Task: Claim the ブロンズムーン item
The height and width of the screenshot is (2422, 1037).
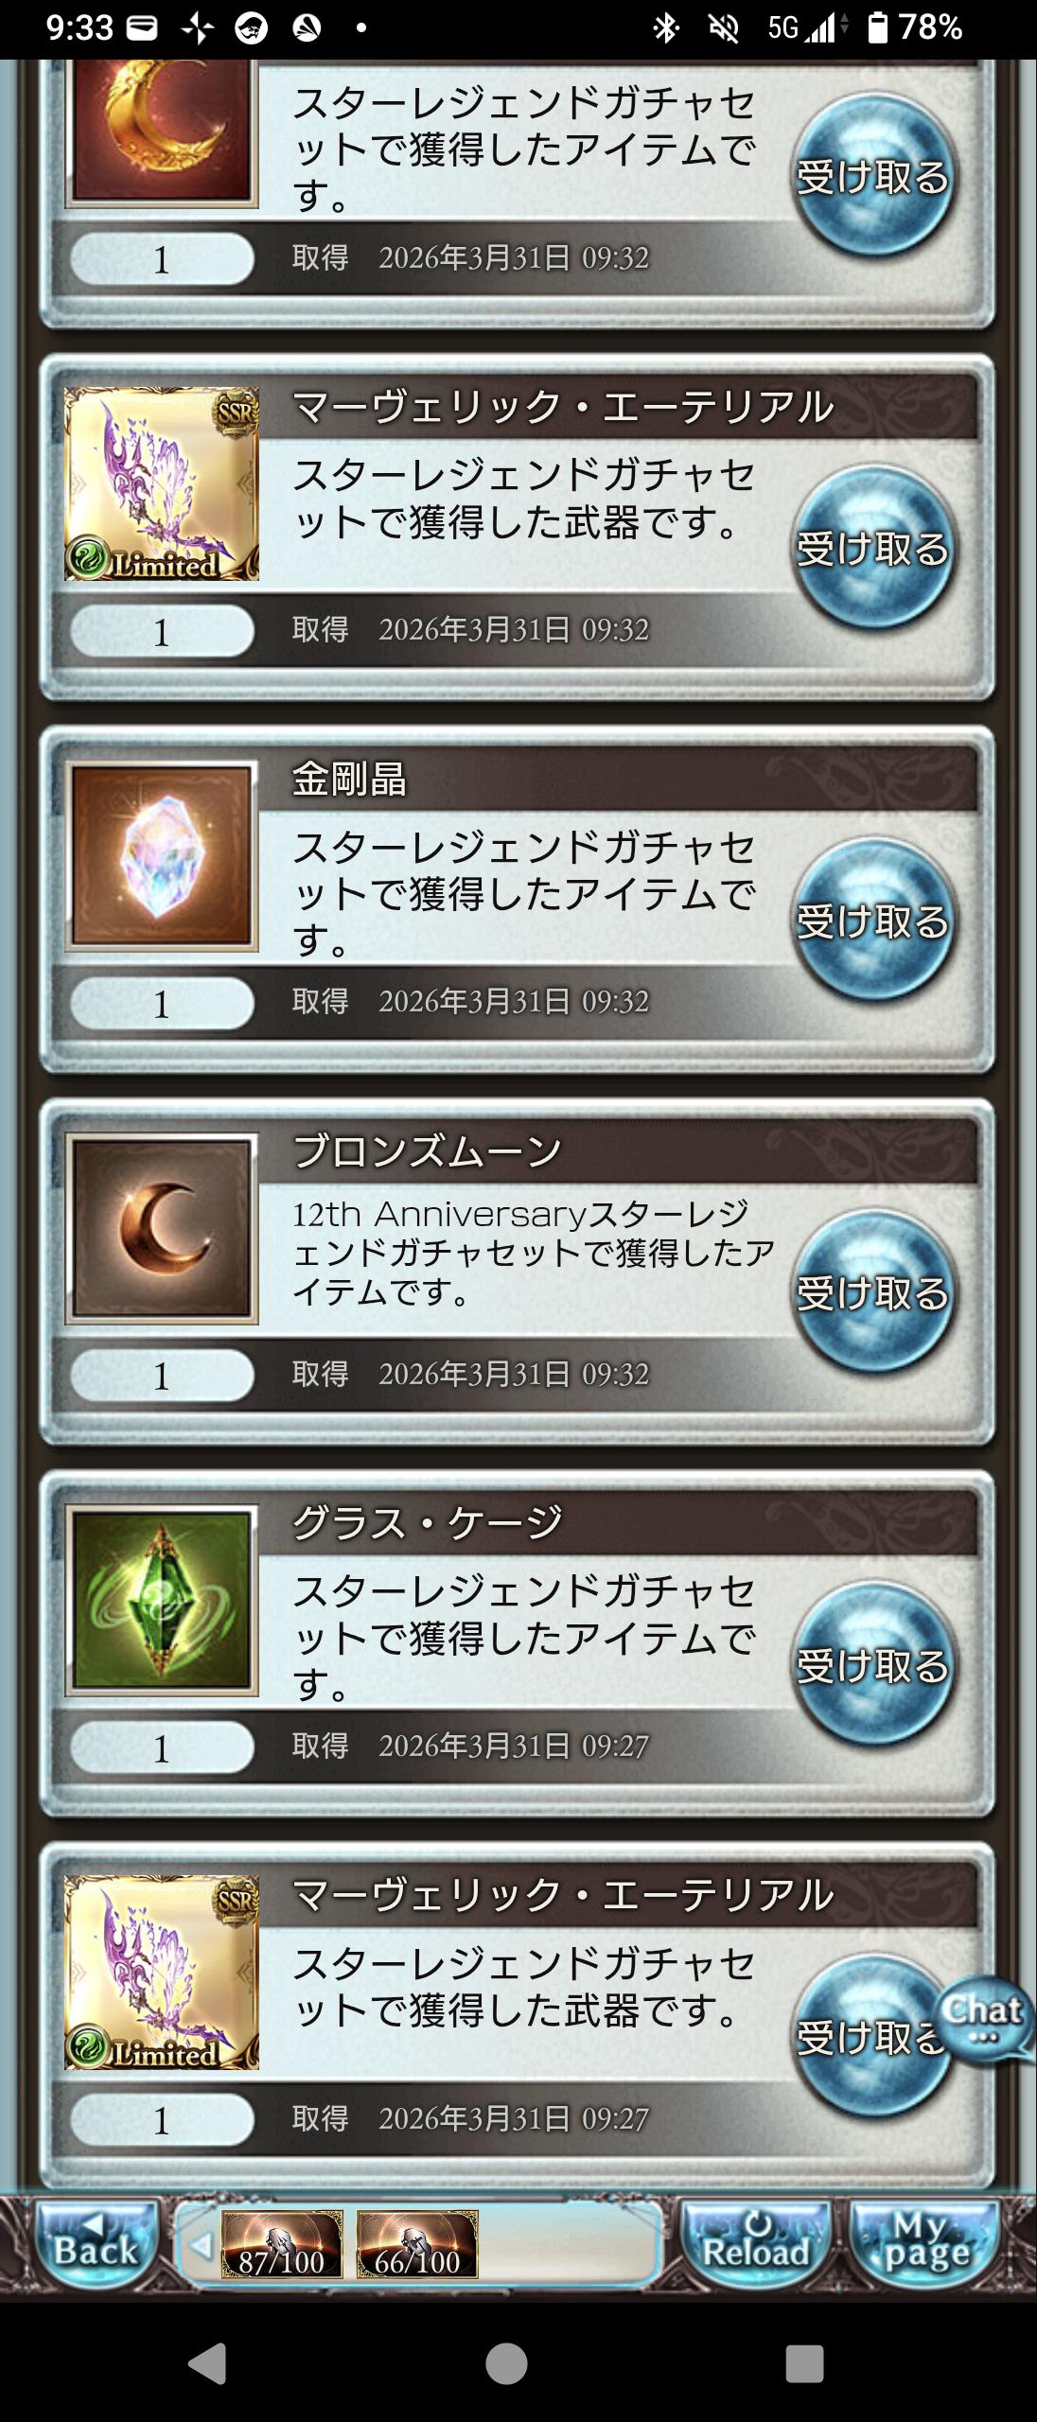Action: click(872, 1292)
